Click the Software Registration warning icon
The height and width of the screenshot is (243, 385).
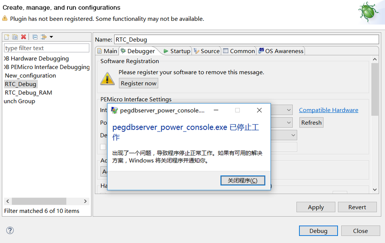(x=107, y=79)
